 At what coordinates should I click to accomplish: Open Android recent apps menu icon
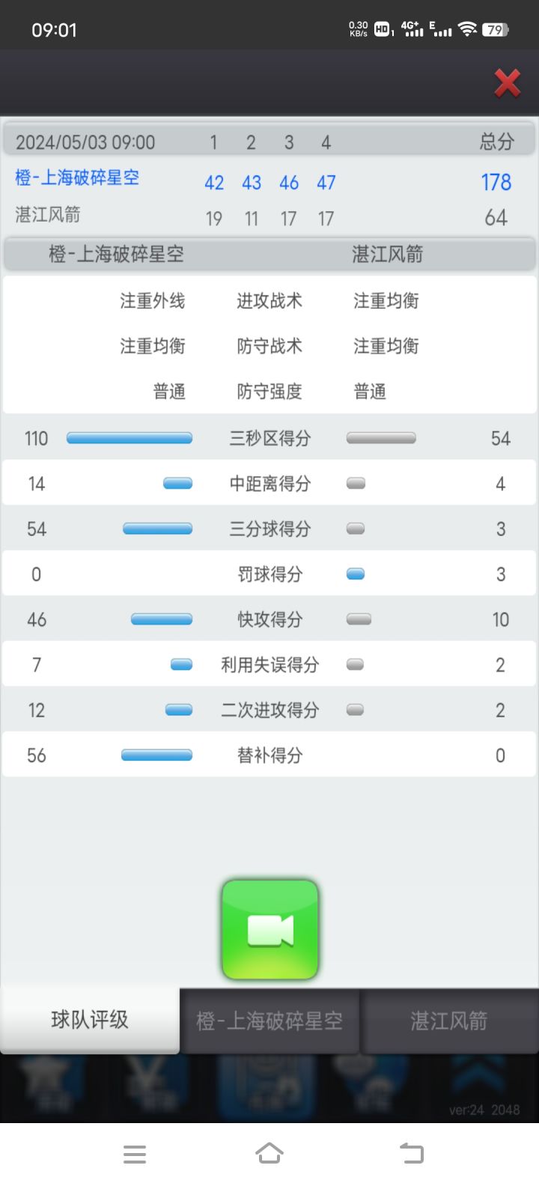coord(135,1154)
